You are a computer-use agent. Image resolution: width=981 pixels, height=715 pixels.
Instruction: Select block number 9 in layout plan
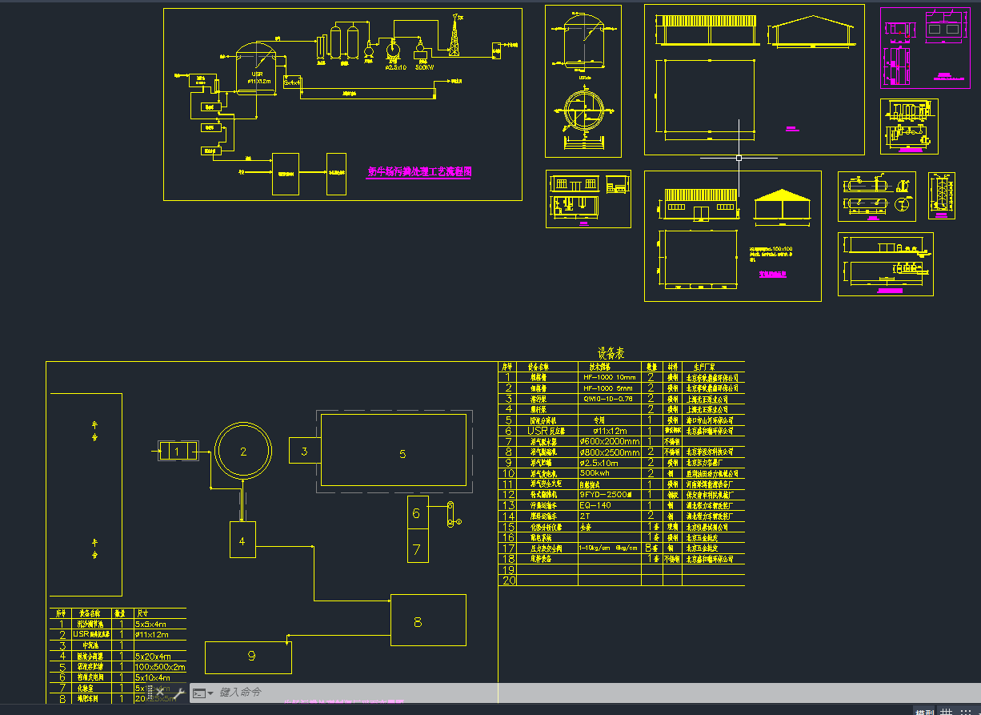[x=249, y=657]
